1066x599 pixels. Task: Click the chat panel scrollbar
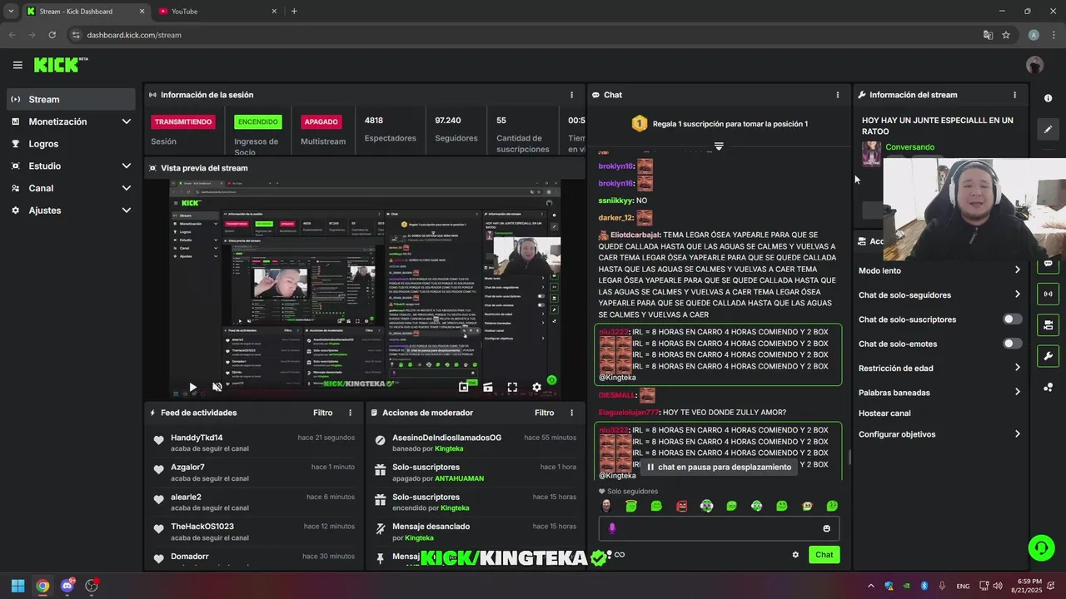coord(849,457)
